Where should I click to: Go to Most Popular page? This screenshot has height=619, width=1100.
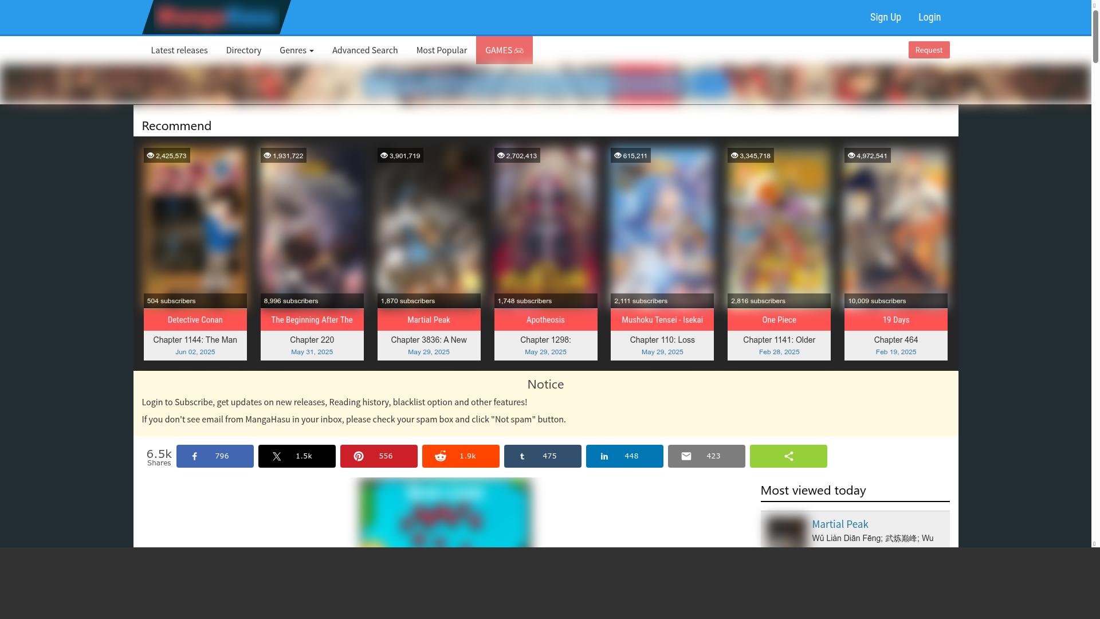tap(441, 50)
